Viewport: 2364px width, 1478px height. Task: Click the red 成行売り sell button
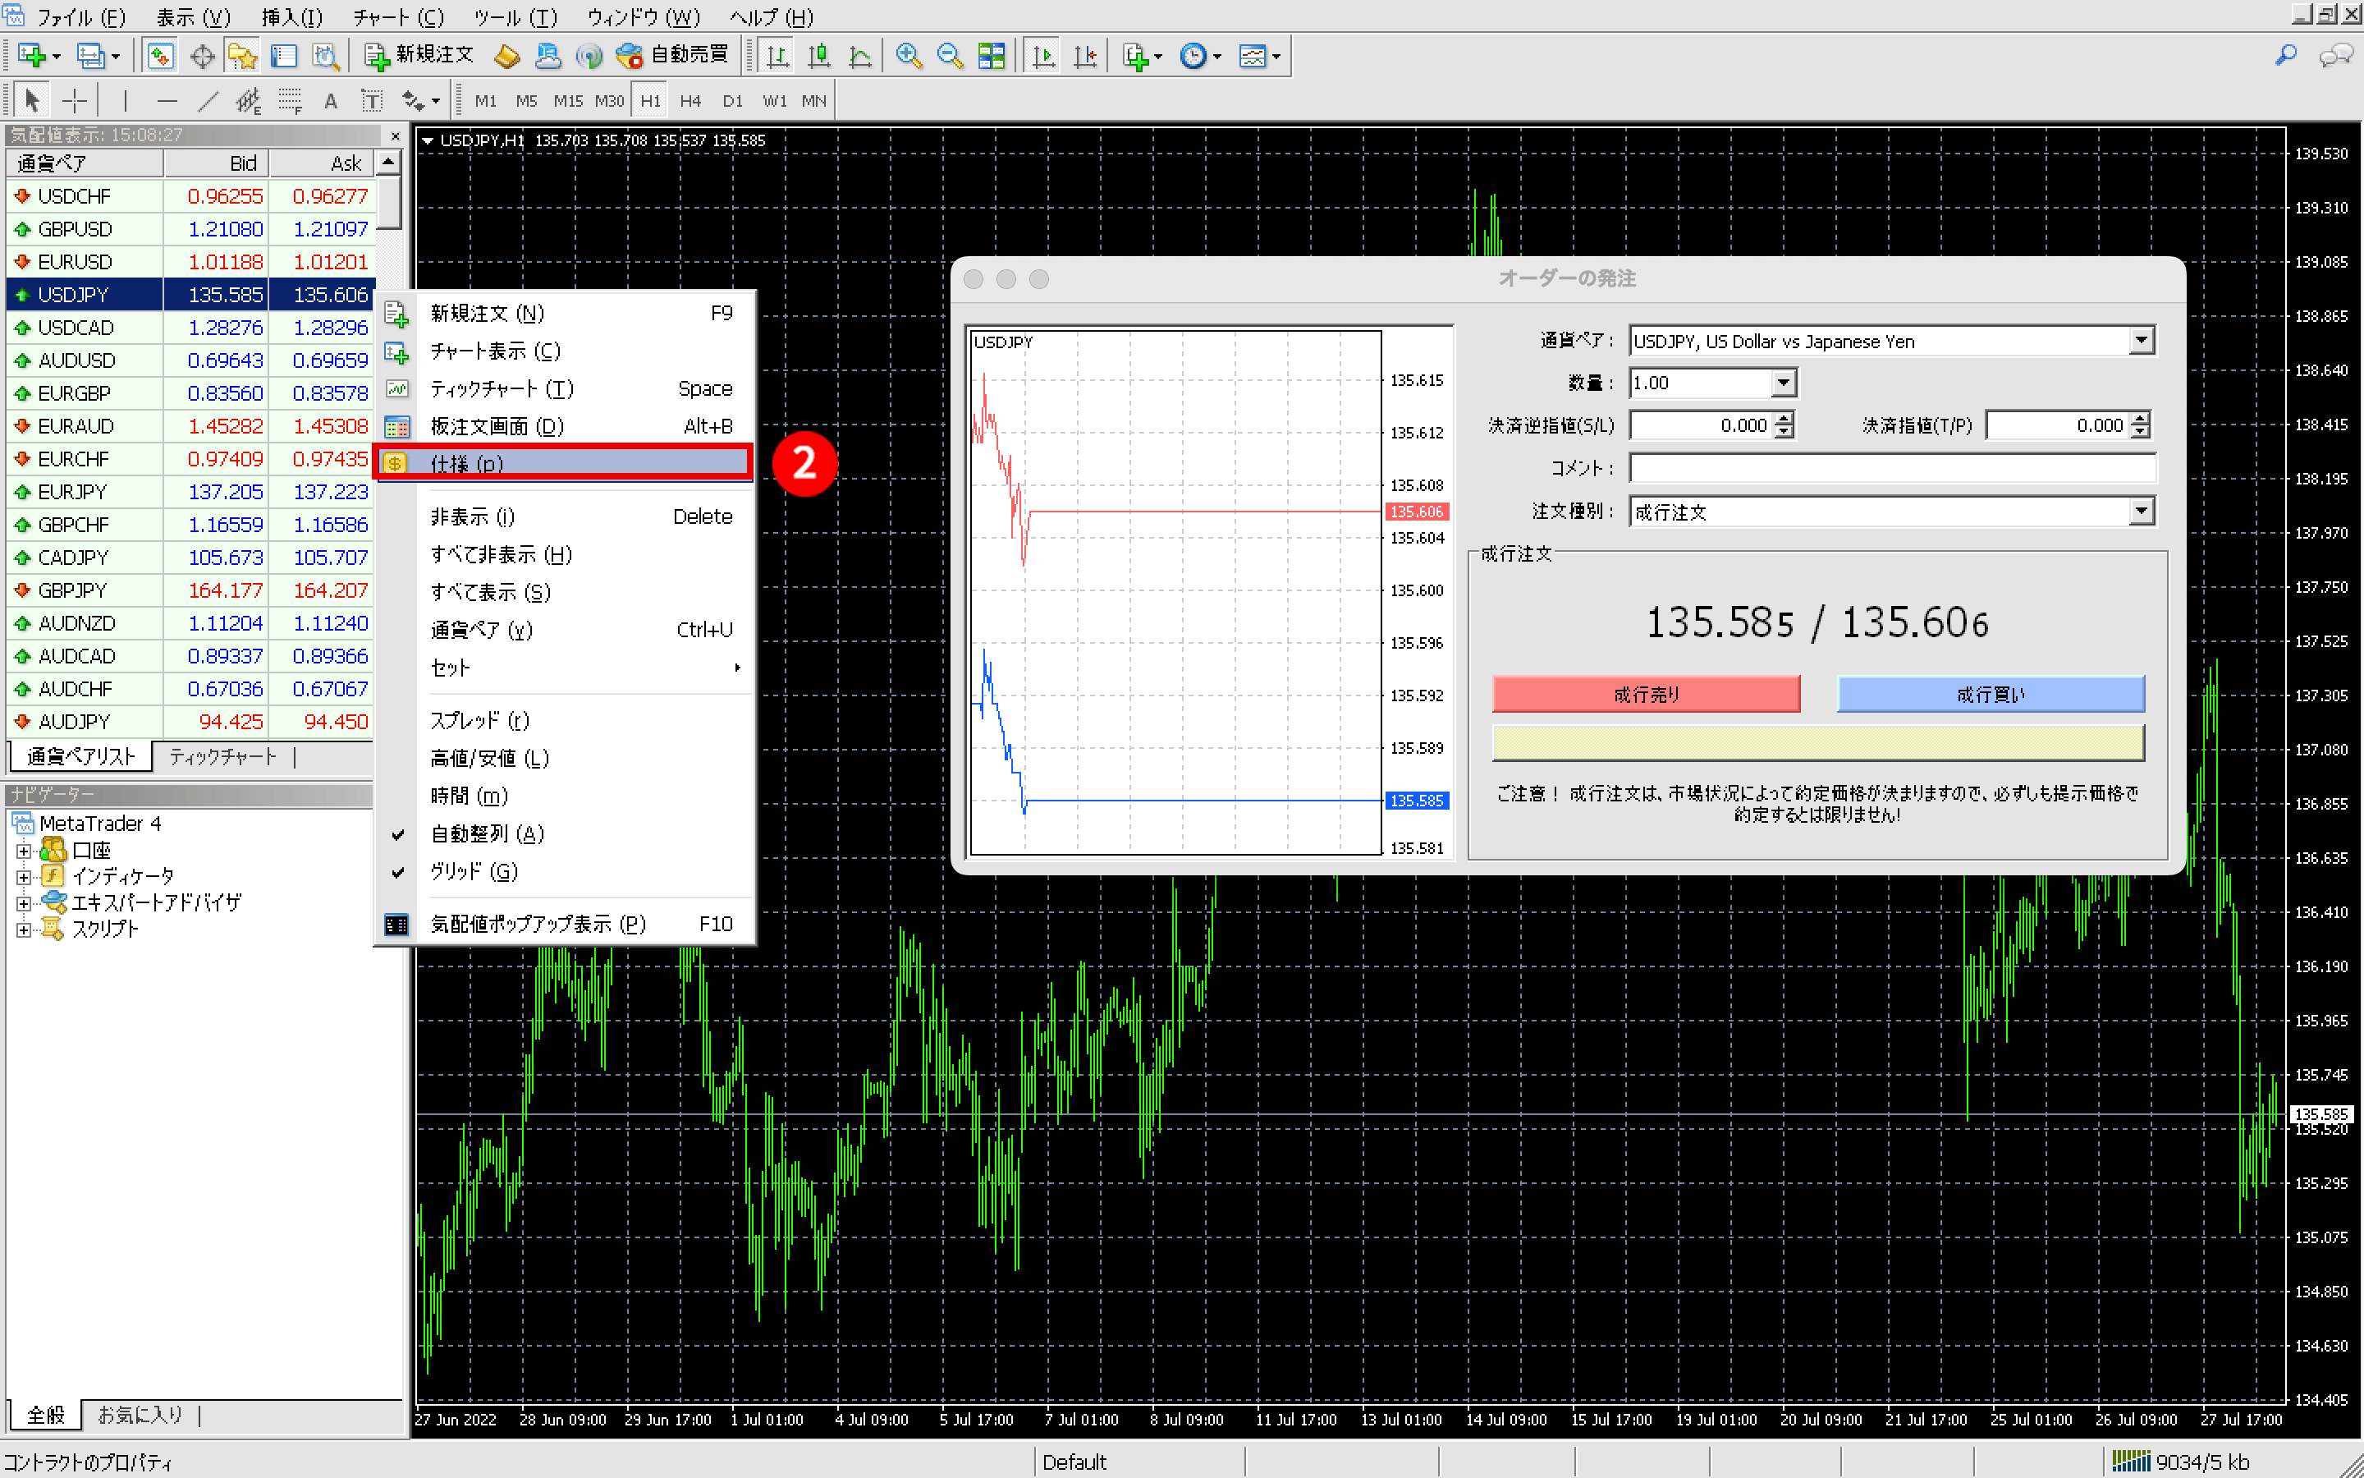pyautogui.click(x=1646, y=694)
